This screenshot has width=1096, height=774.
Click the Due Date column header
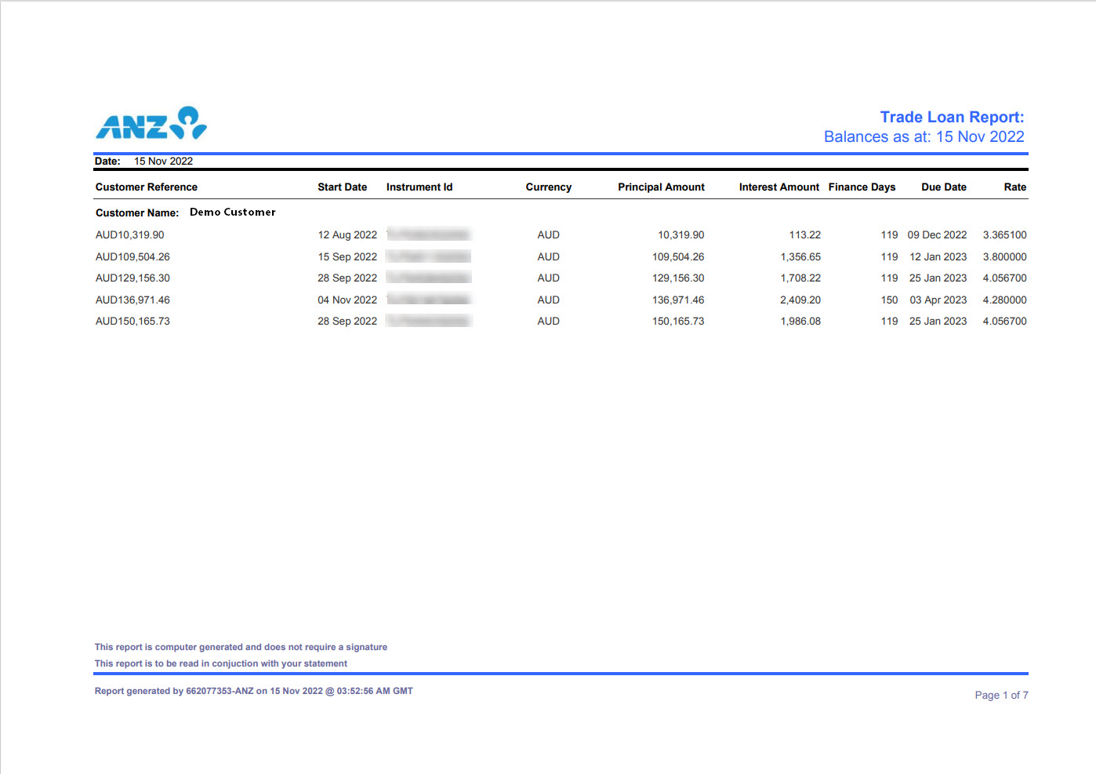(943, 187)
